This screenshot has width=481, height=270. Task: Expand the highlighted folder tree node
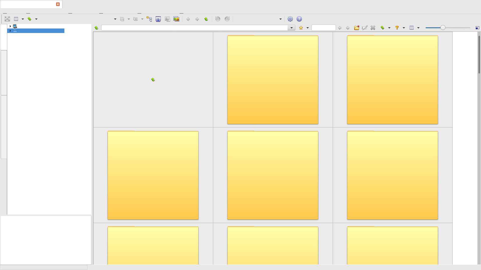pos(10,31)
